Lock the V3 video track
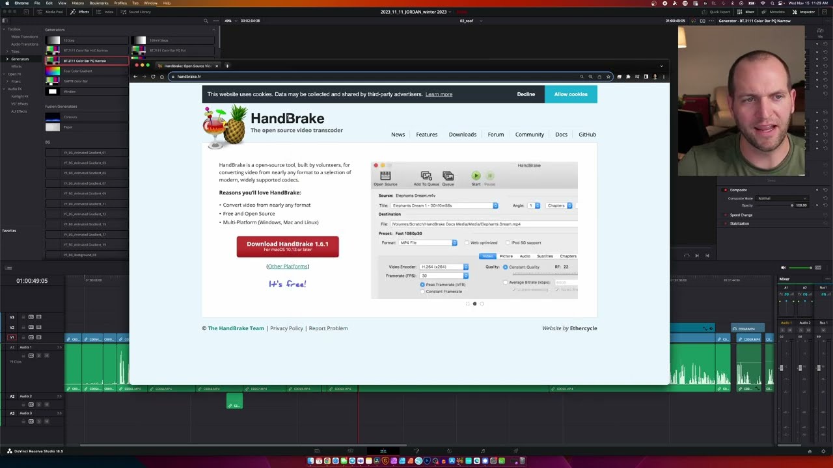Screen dimensions: 833x468 click(x=23, y=317)
